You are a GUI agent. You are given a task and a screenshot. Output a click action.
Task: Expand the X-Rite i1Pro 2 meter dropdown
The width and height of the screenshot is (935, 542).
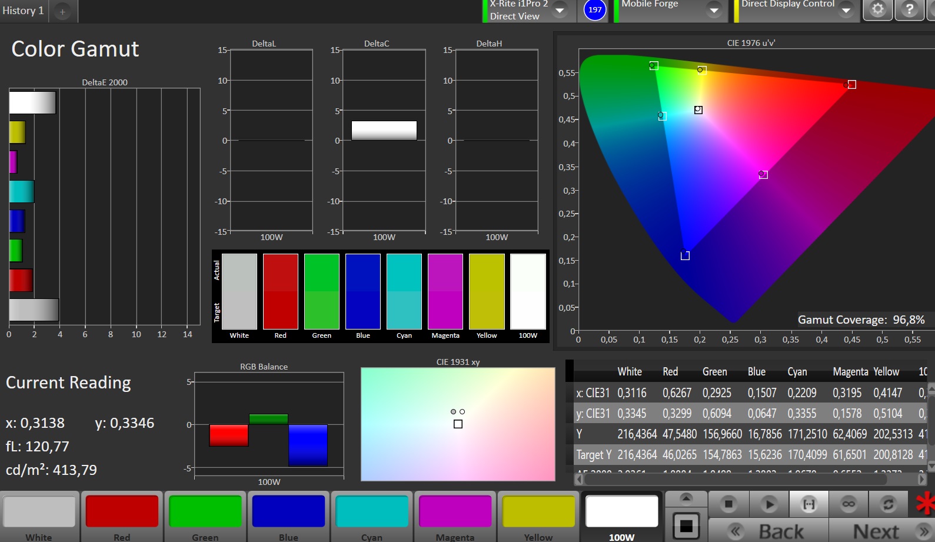(x=560, y=10)
